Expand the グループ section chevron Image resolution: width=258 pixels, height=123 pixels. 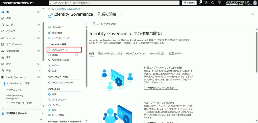click(x=39, y=31)
